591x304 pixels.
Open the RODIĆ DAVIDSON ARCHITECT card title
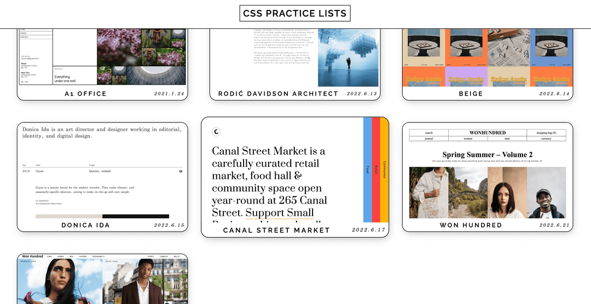(x=278, y=94)
